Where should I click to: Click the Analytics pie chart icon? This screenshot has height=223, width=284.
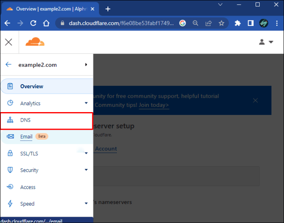click(10, 103)
